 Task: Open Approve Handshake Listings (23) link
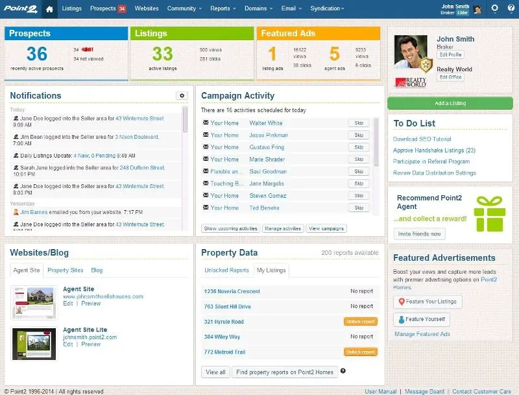click(x=434, y=150)
